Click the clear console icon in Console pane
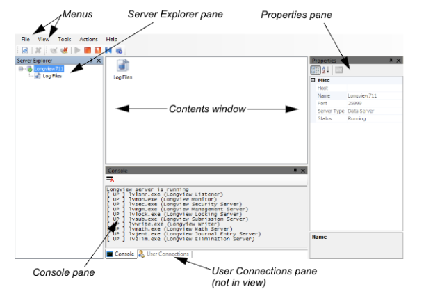Image resolution: width=433 pixels, height=296 pixels. click(x=110, y=180)
